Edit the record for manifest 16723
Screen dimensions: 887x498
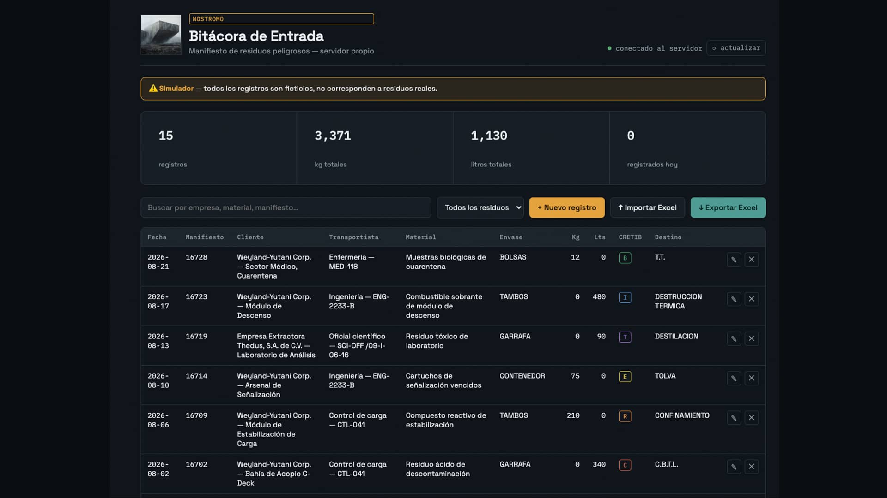[x=734, y=299]
